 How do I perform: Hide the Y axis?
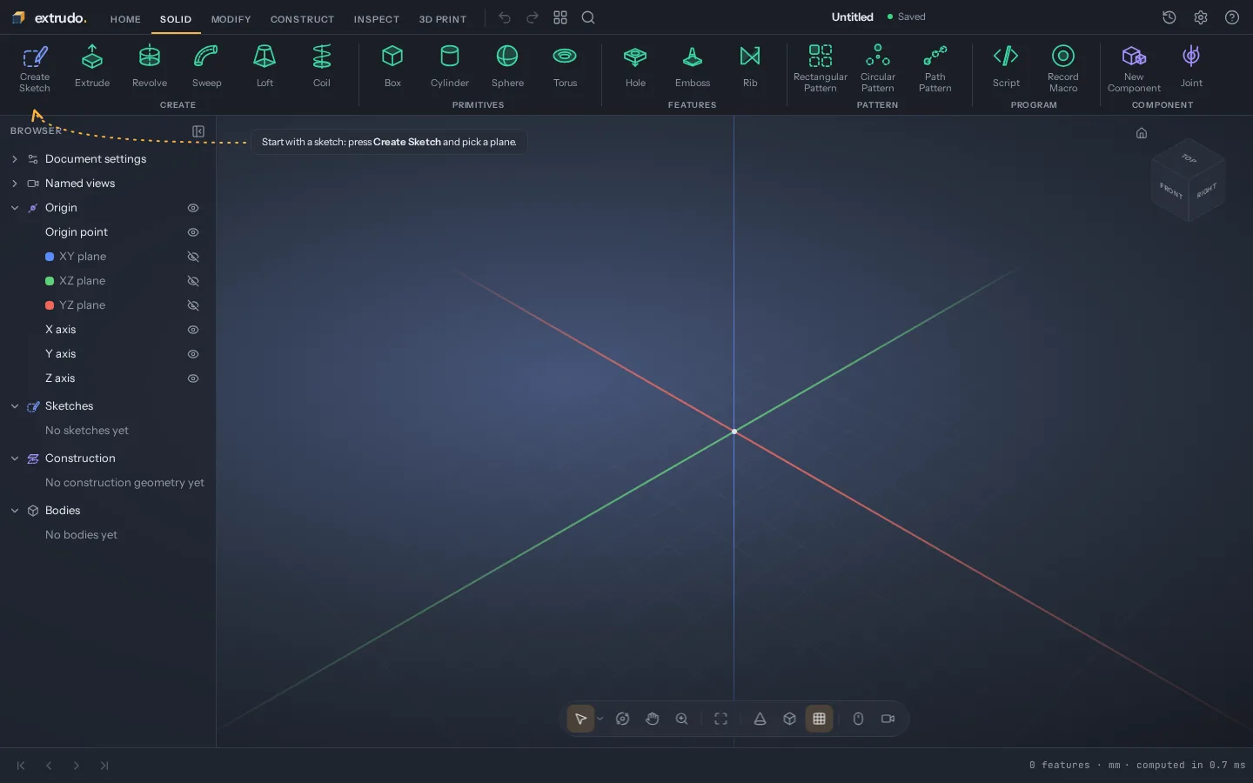click(193, 354)
